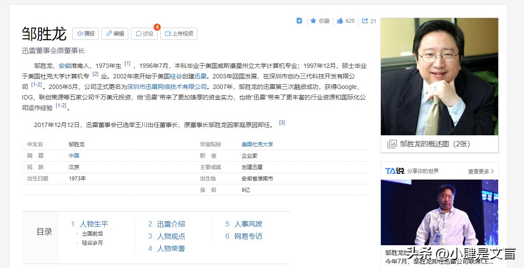Click the 播报 speaker icon to play audio
The width and height of the screenshot is (524, 268).
tap(79, 33)
